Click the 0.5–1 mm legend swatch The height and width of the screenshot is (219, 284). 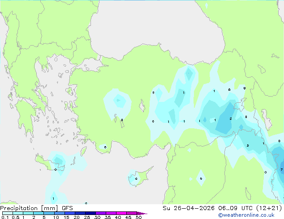coord(18,213)
